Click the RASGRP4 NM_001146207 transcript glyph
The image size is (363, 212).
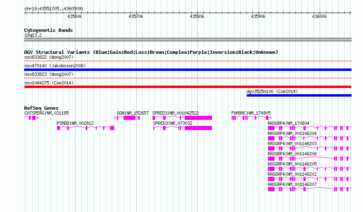point(310,189)
